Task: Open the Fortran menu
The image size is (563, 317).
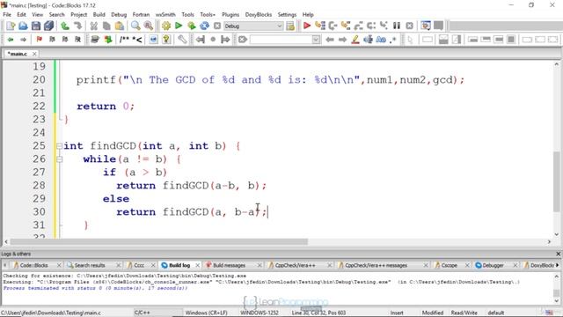Action: pyautogui.click(x=141, y=14)
